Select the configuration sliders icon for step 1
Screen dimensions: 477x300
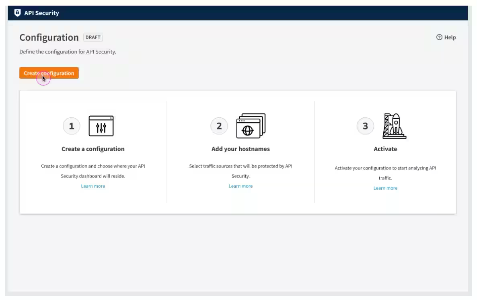coord(101,125)
